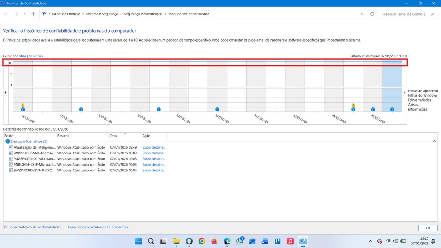Switch the chart view to Semanas
441x248 pixels.
coord(36,56)
